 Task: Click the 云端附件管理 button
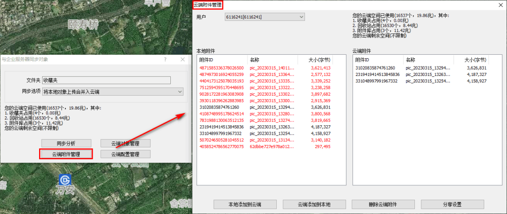click(x=66, y=154)
